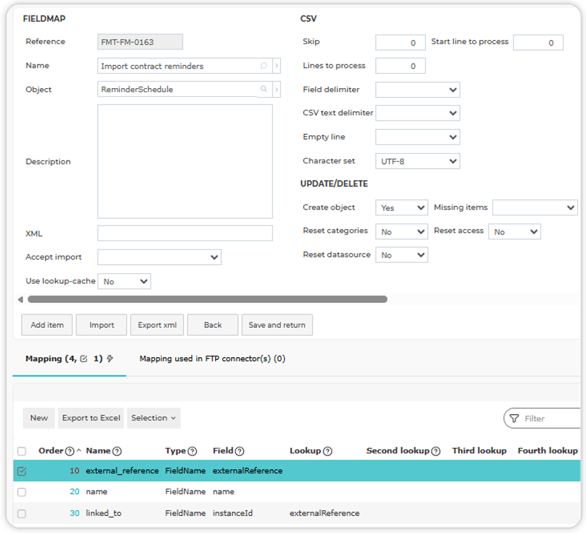Check the checkbox for order 20 name row
This screenshot has width=586, height=534.
pos(22,492)
